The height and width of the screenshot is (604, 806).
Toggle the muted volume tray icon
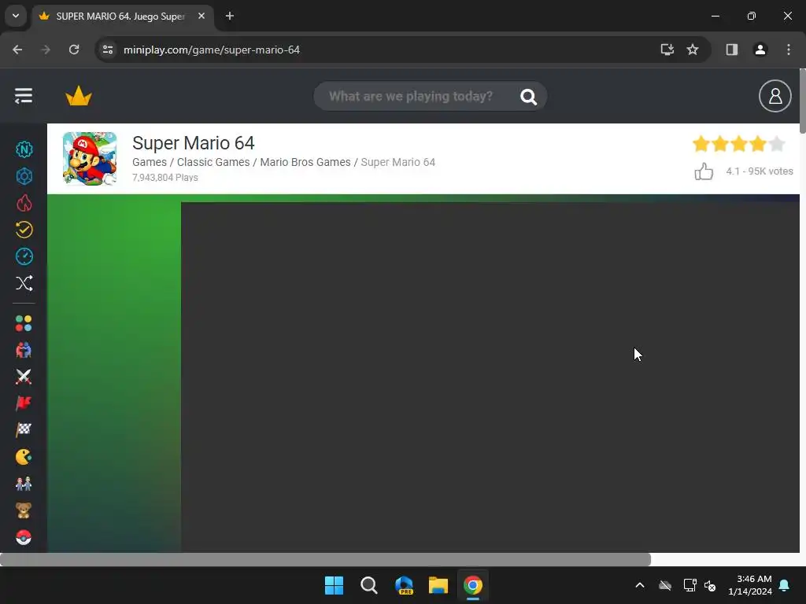click(x=710, y=585)
